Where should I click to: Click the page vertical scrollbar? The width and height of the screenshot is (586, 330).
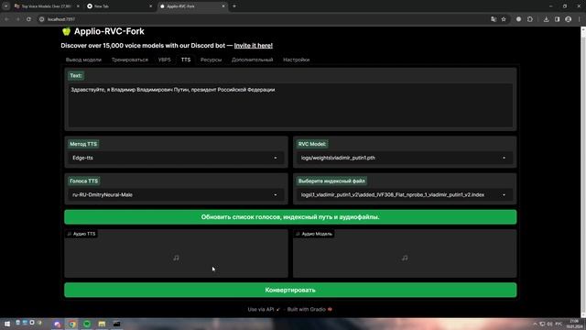click(583, 172)
